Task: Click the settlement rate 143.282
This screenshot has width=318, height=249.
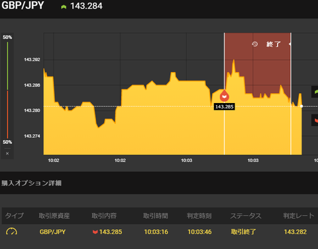Action: pos(295,232)
